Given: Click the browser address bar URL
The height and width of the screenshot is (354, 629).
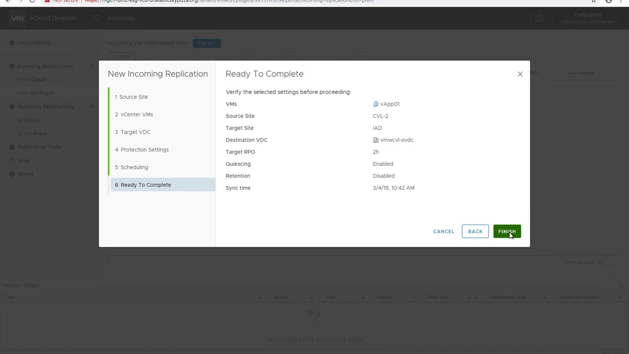Looking at the screenshot, I should tap(229, 1).
